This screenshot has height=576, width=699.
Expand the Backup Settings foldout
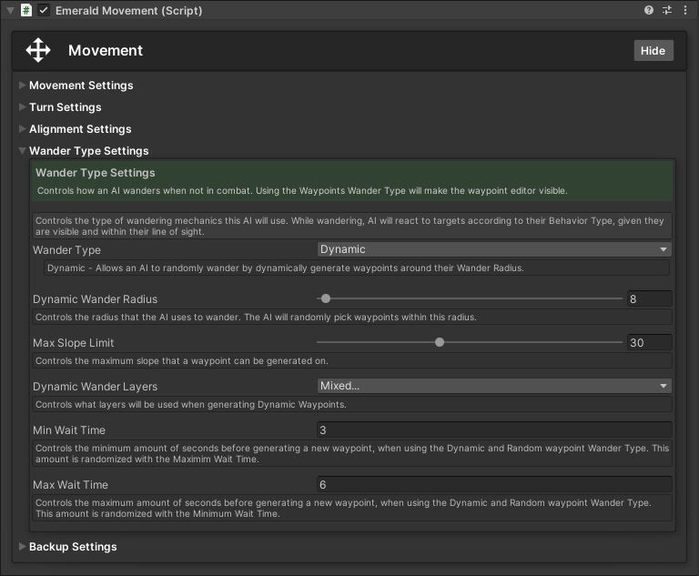tap(23, 547)
